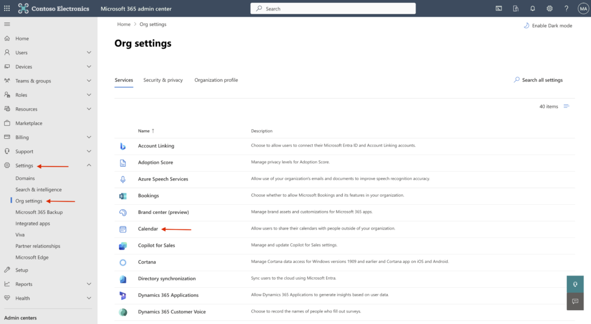Collapse the Settings navigation group
The width and height of the screenshot is (591, 324).
click(x=89, y=165)
